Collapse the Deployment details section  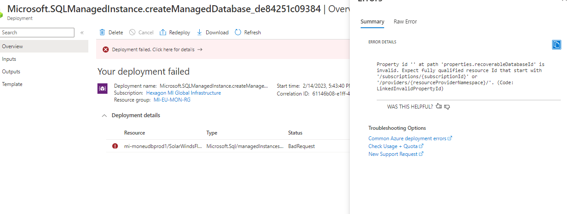click(x=104, y=115)
